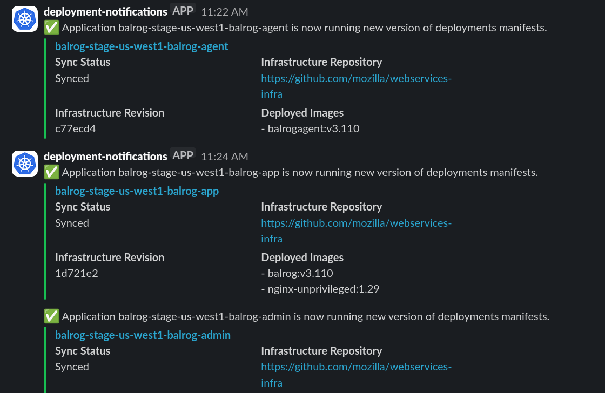The width and height of the screenshot is (605, 393).
Task: Click the Infrastructure Repository label in balrog-admin card
Action: pos(321,351)
